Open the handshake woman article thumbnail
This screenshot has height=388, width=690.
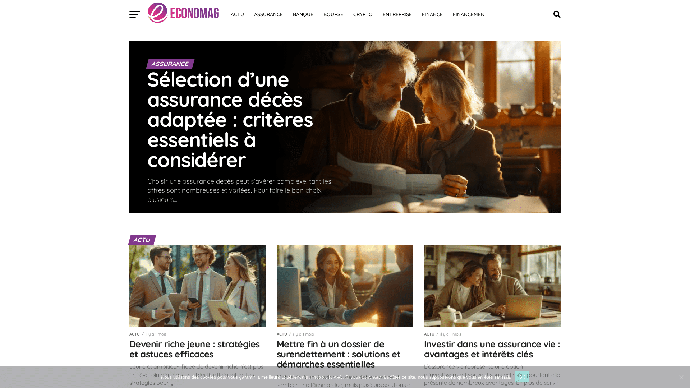345,286
